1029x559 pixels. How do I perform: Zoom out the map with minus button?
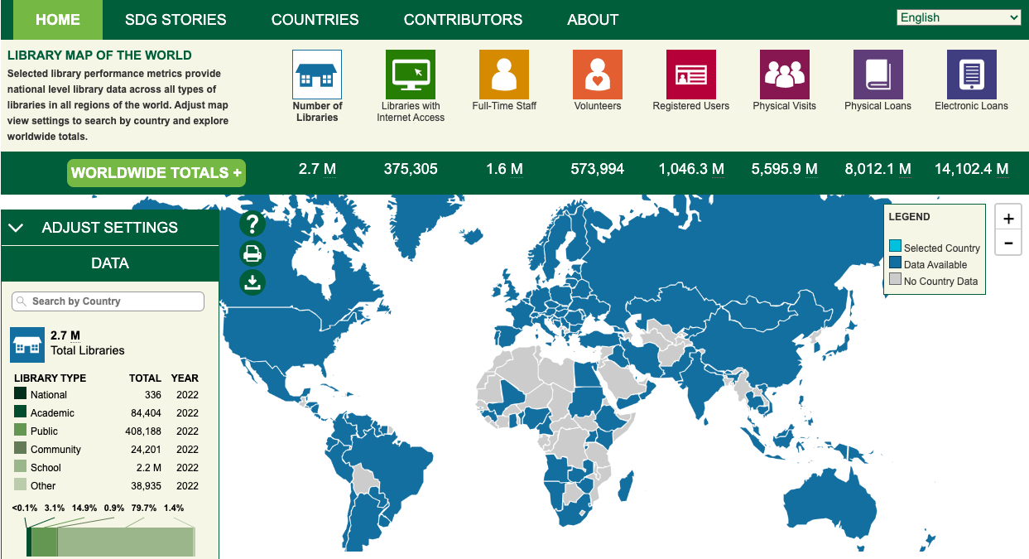(x=1008, y=243)
